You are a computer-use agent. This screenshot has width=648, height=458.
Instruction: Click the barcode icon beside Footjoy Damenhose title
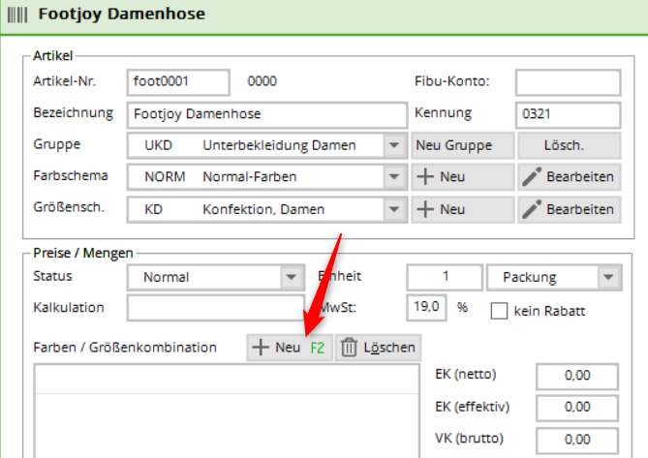(17, 15)
